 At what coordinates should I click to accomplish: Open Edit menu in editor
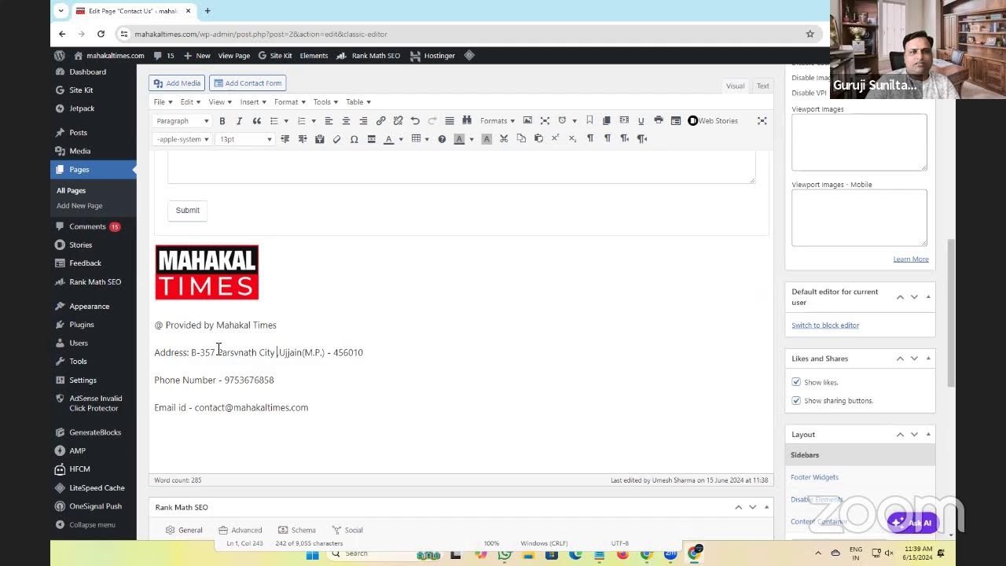tap(190, 102)
